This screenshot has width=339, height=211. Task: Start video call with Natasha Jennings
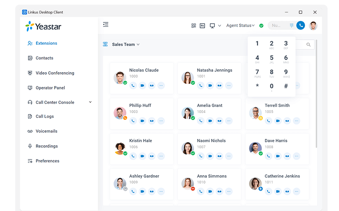[210, 86]
